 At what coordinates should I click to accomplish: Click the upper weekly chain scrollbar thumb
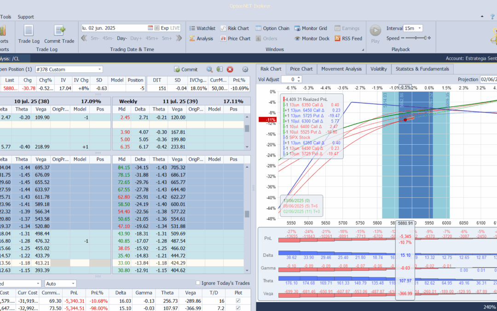click(x=247, y=128)
